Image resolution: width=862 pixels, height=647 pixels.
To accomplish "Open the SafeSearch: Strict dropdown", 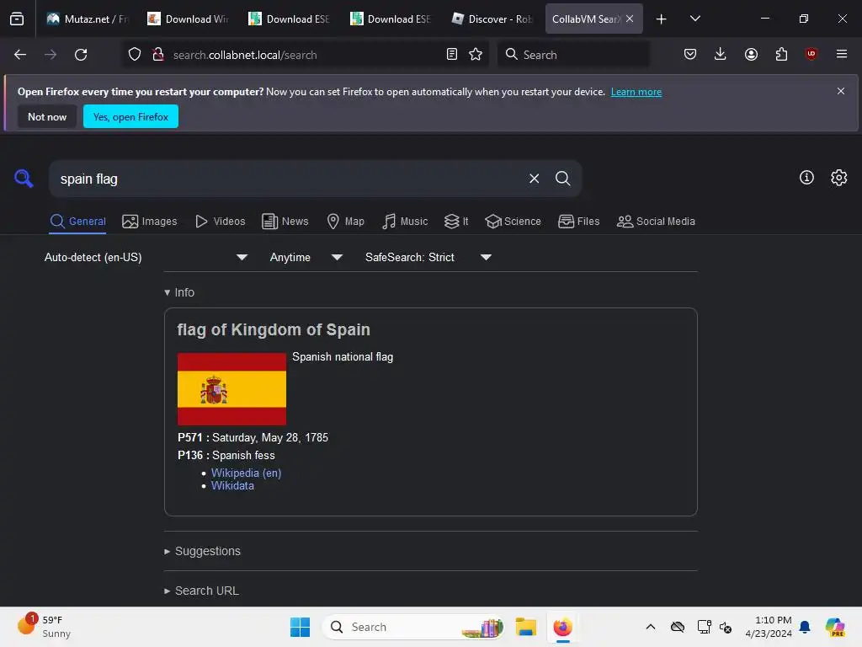I will [x=428, y=258].
